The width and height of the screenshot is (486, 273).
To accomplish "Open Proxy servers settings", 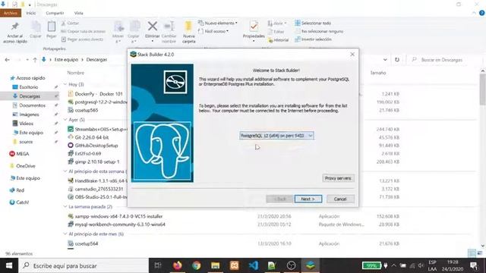I will (x=338, y=178).
